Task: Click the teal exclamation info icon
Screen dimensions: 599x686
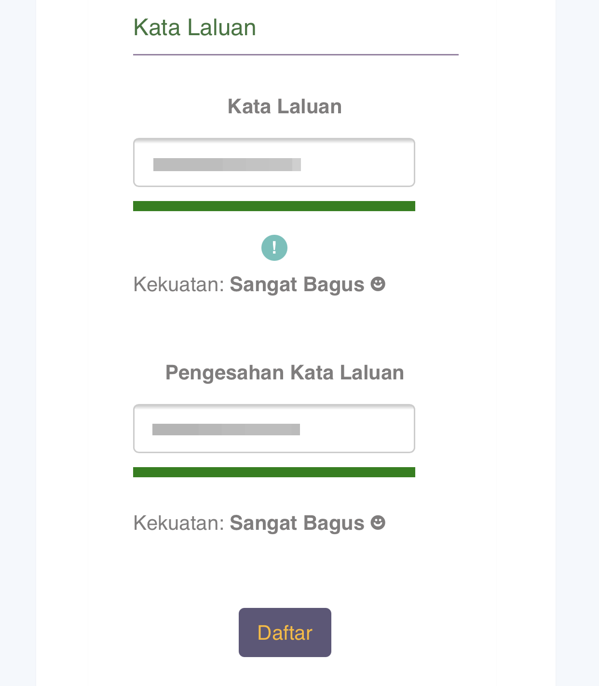Action: (x=274, y=248)
